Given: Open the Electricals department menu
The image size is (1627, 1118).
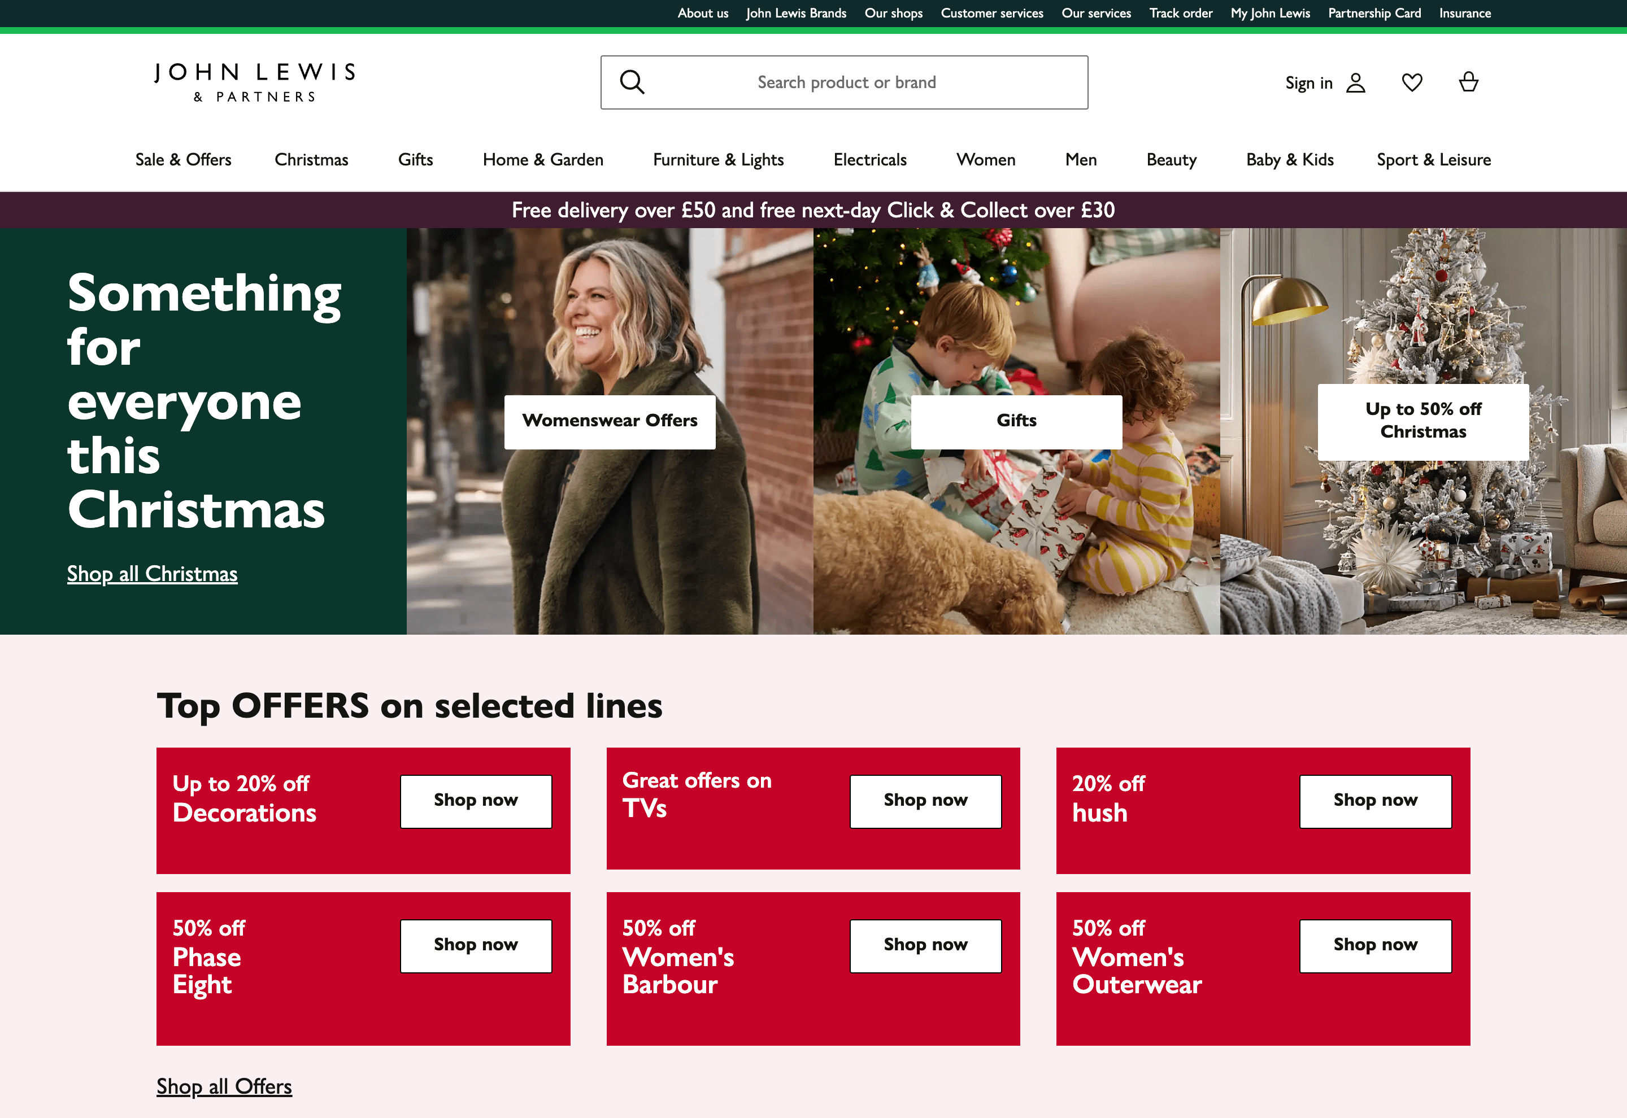Looking at the screenshot, I should click(x=869, y=160).
